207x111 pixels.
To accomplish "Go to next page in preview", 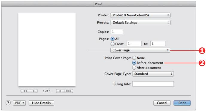I will 60,91.
